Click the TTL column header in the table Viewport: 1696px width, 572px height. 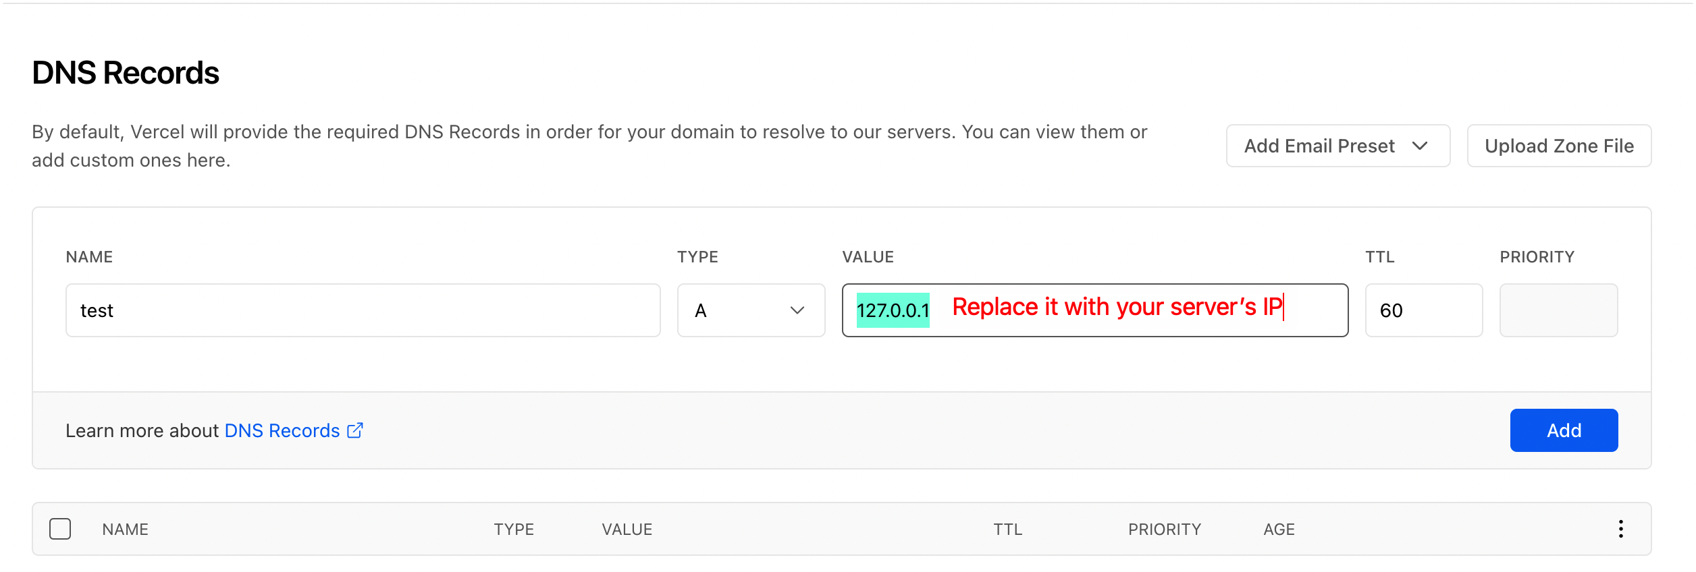coord(1007,530)
